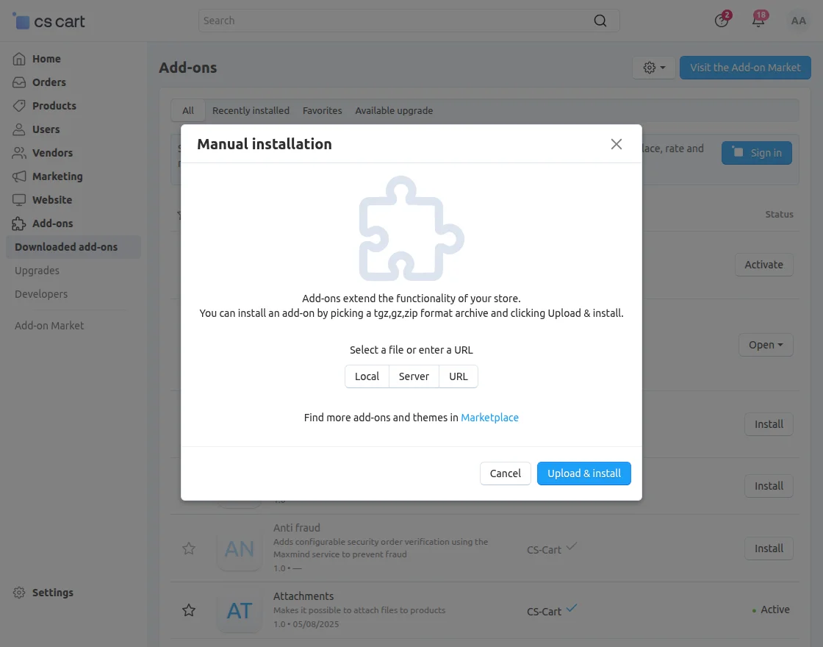Select the Local file source option
Screen dimensions: 823x647
(x=367, y=376)
